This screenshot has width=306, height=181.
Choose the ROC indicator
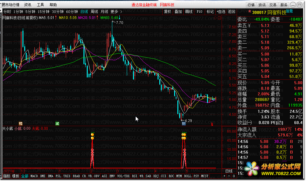click(x=171, y=176)
